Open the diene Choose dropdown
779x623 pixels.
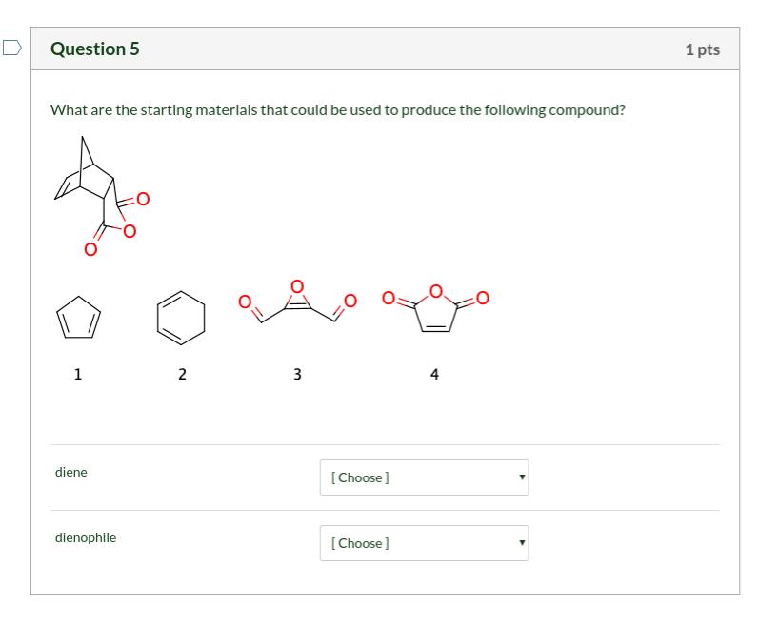[x=424, y=477]
